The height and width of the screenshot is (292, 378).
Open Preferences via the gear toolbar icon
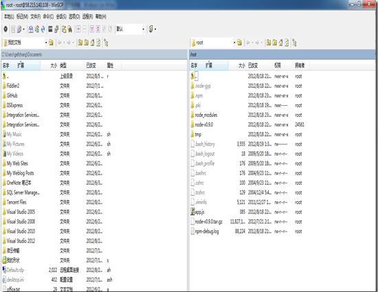click(5, 29)
